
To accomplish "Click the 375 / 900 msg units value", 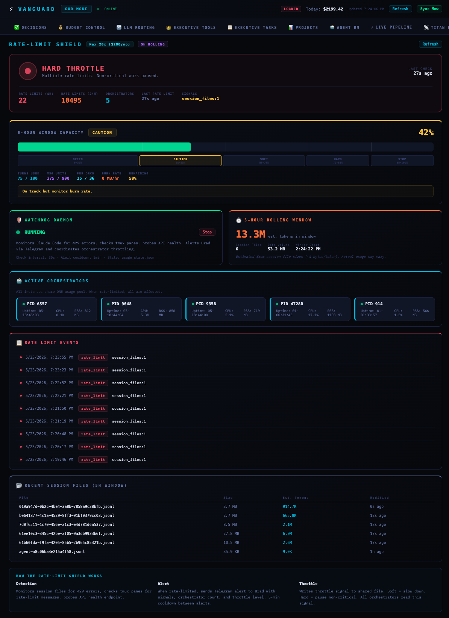I will [58, 179].
